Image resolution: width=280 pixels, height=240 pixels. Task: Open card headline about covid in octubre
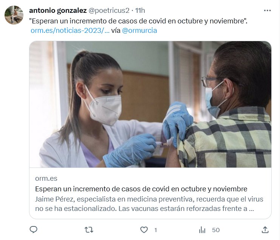tap(141, 189)
